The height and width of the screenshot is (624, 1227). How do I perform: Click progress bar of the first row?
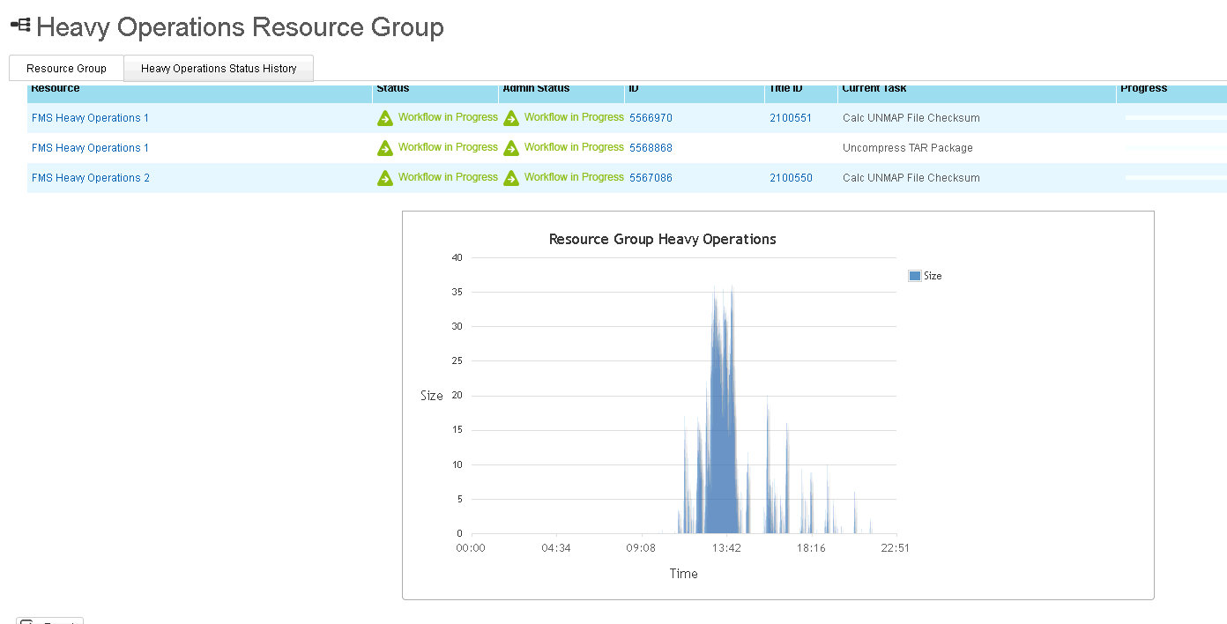tap(1175, 117)
